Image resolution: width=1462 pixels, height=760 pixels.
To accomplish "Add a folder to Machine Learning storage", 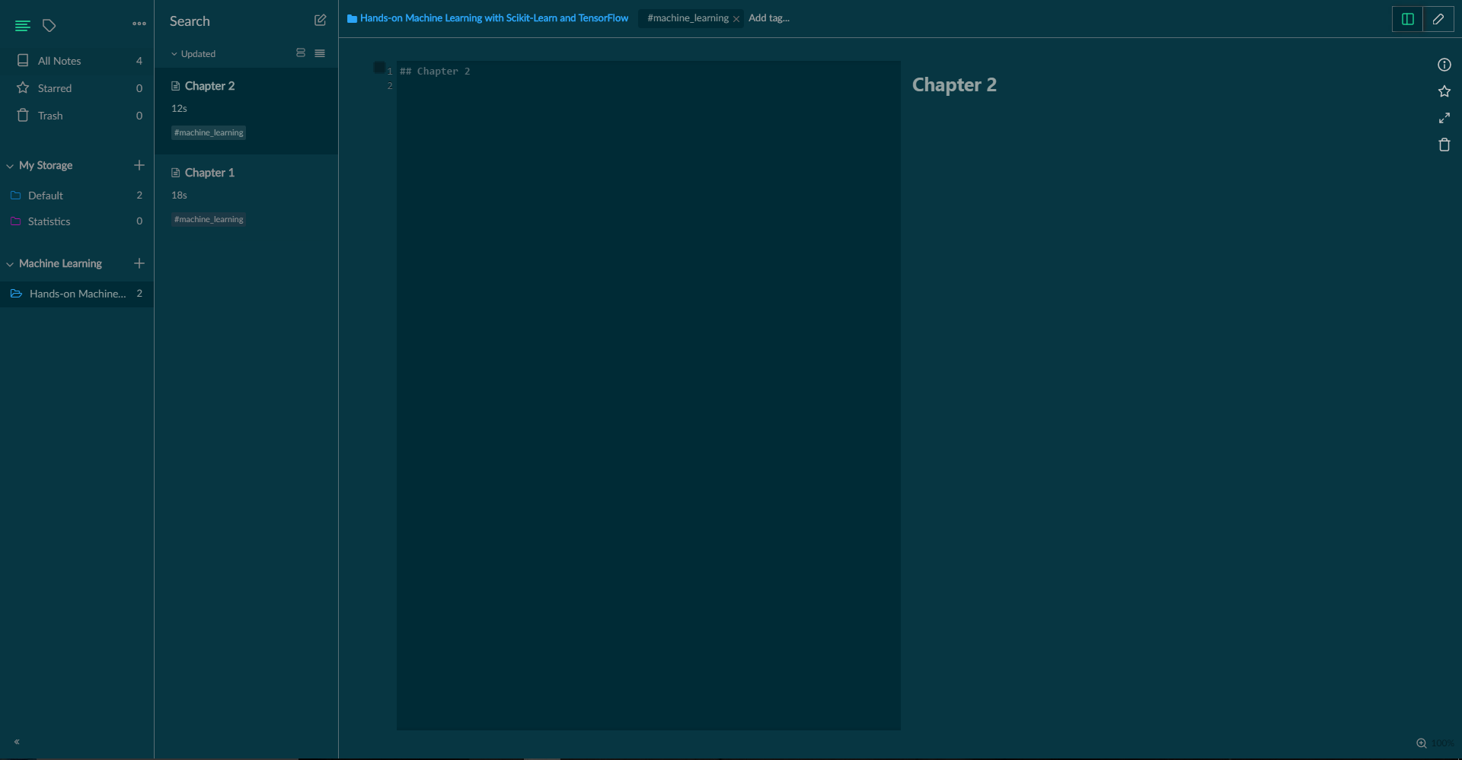I will 139,263.
